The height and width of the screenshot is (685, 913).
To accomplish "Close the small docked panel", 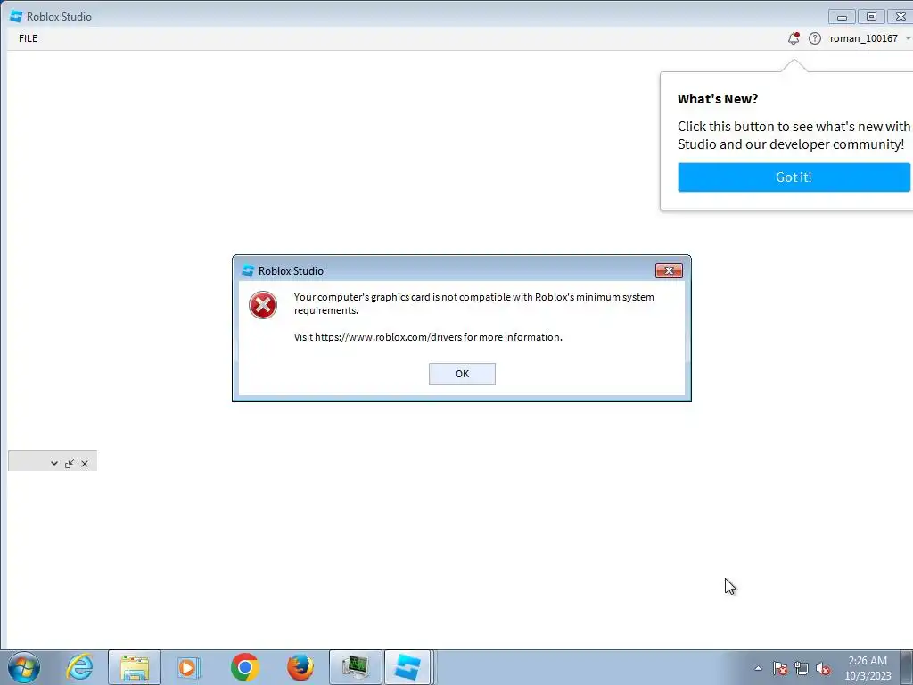I will [x=85, y=464].
